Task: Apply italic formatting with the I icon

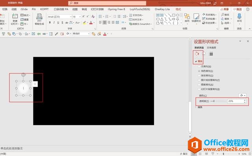Action: click(54, 23)
